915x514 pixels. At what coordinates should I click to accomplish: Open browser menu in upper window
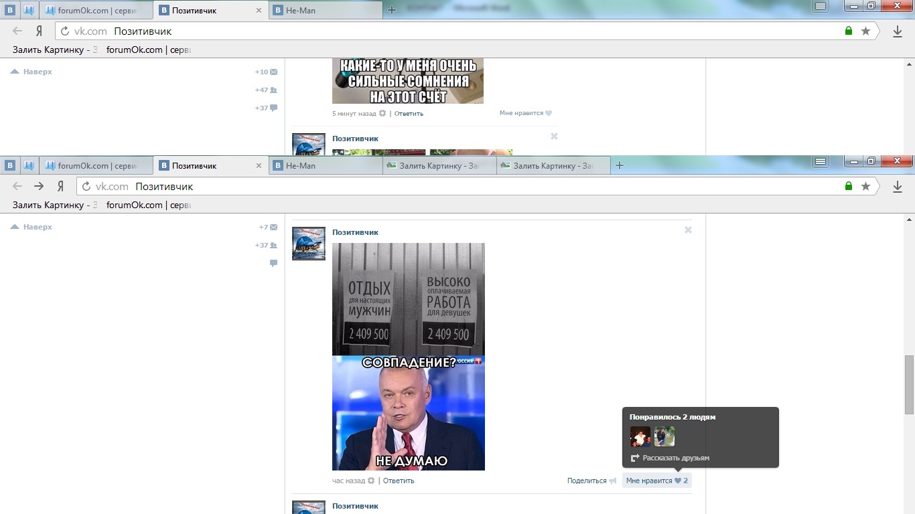(821, 6)
